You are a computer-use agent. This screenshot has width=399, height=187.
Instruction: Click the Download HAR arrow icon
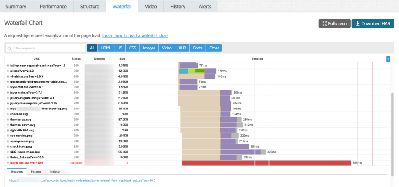tap(358, 24)
